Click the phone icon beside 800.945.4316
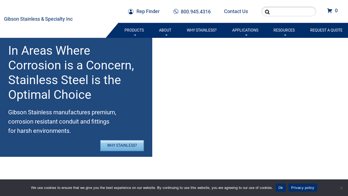Image resolution: width=348 pixels, height=196 pixels. click(x=176, y=12)
